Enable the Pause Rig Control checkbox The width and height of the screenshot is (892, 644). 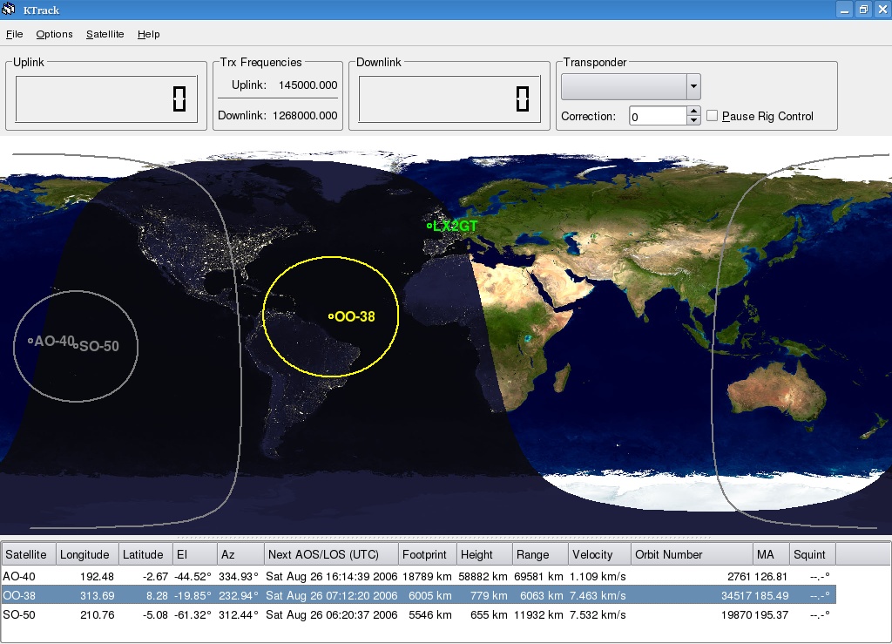713,116
